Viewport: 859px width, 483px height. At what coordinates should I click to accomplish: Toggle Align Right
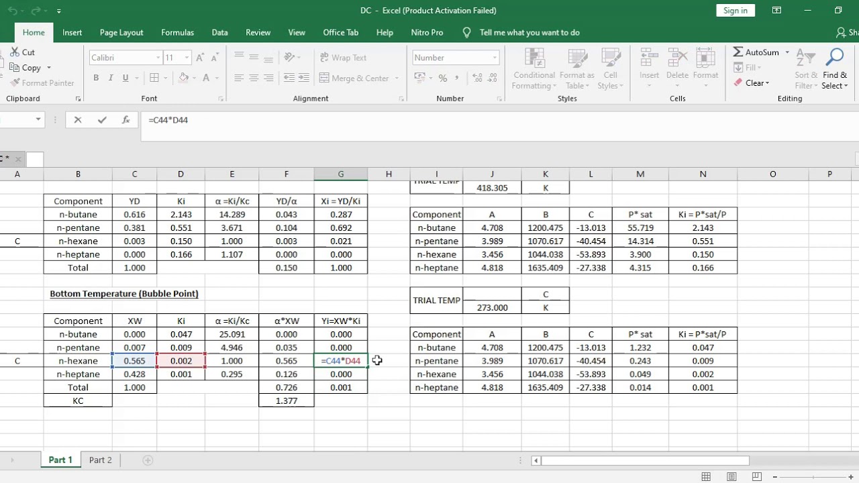tap(268, 78)
